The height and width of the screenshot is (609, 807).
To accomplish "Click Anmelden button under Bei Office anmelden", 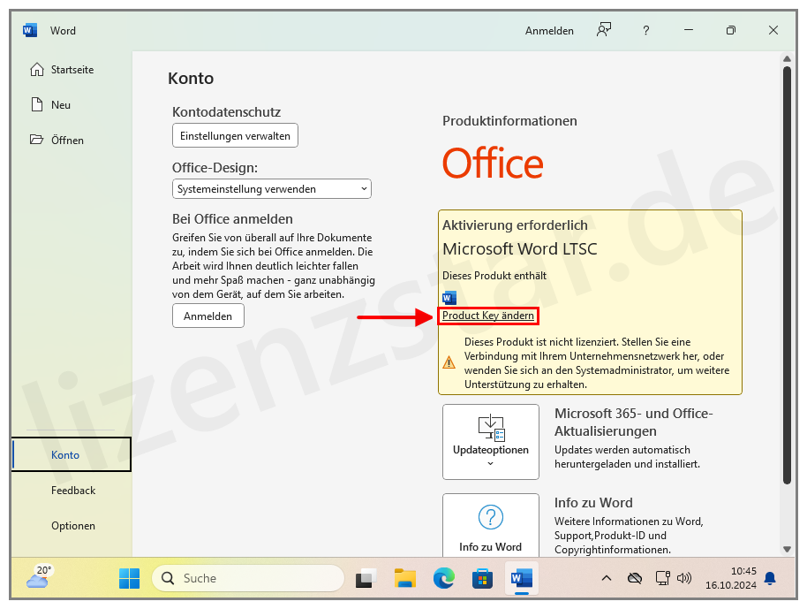I will 207,316.
